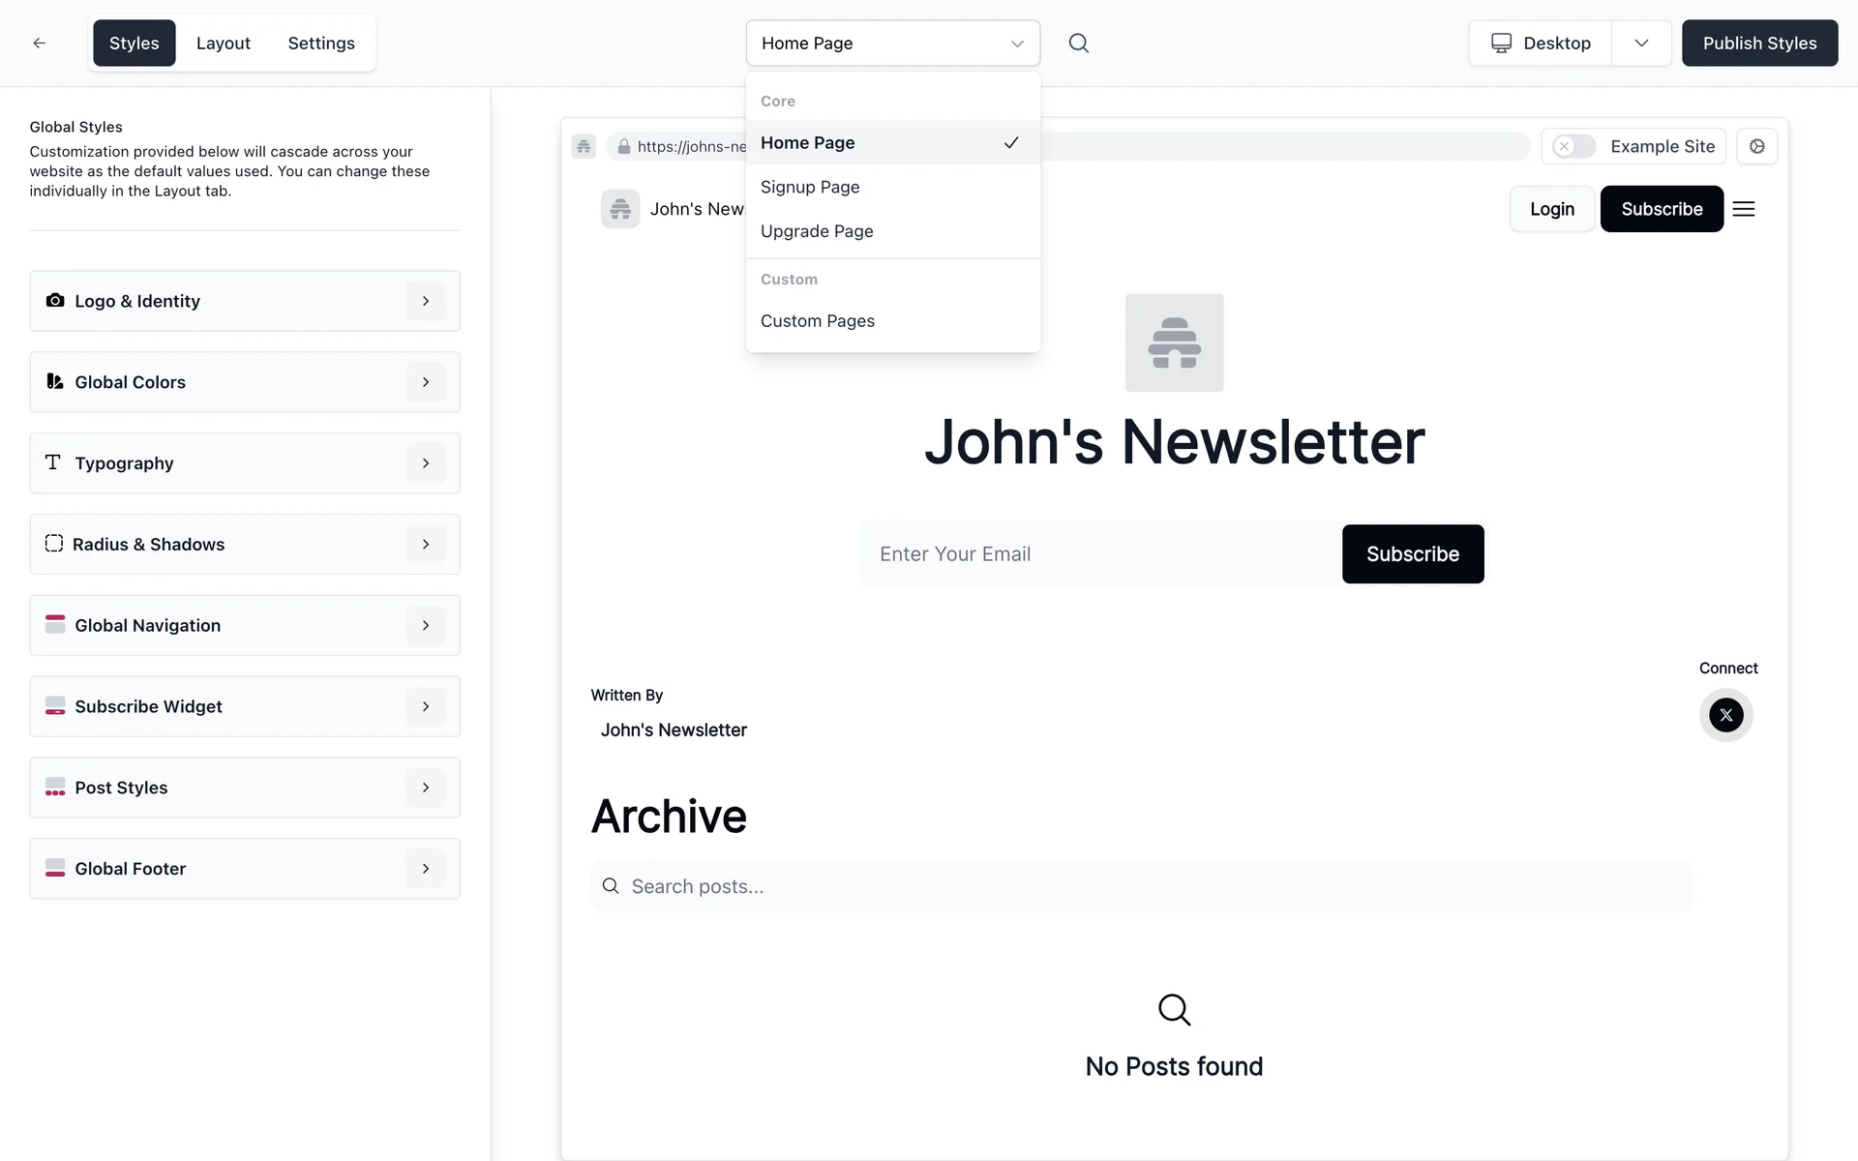The height and width of the screenshot is (1161, 1858).
Task: Click the Publish Styles button
Action: (x=1758, y=43)
